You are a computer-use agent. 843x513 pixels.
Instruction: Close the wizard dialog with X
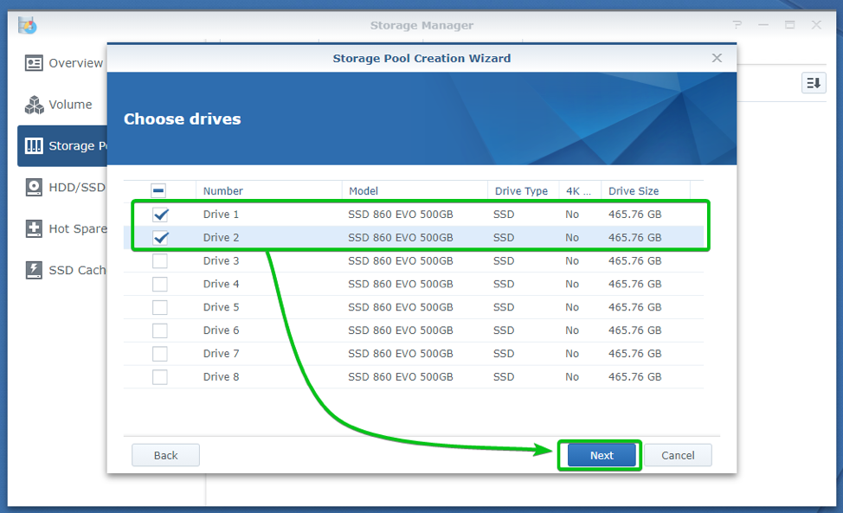click(x=717, y=58)
